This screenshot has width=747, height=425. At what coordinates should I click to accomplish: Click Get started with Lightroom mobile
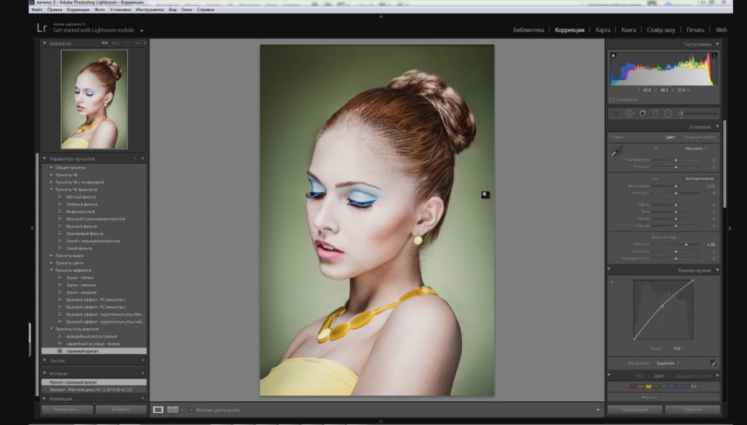click(x=95, y=30)
